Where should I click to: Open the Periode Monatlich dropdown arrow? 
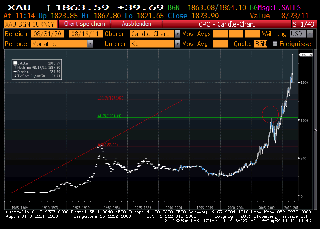90,43
